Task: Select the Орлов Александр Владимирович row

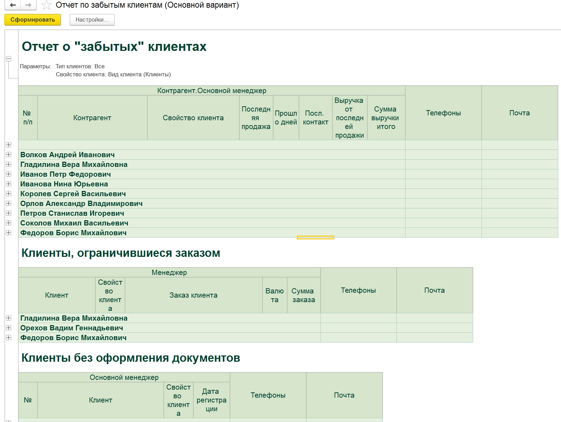Action: pyautogui.click(x=212, y=204)
